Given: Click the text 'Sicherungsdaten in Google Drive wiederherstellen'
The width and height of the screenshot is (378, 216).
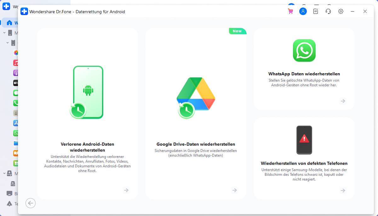Looking at the screenshot, I should point(196,151).
